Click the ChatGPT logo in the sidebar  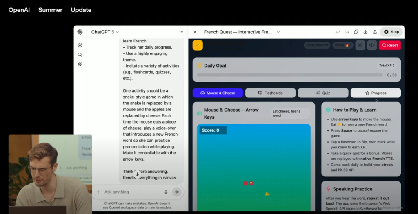(x=80, y=32)
